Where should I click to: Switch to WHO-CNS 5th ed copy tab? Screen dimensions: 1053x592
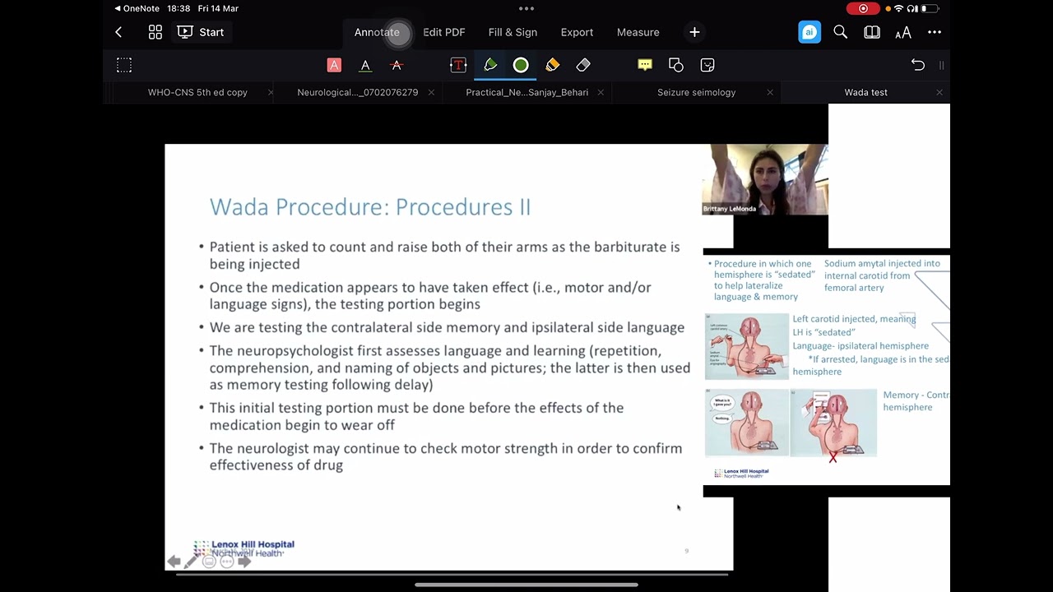pos(197,92)
